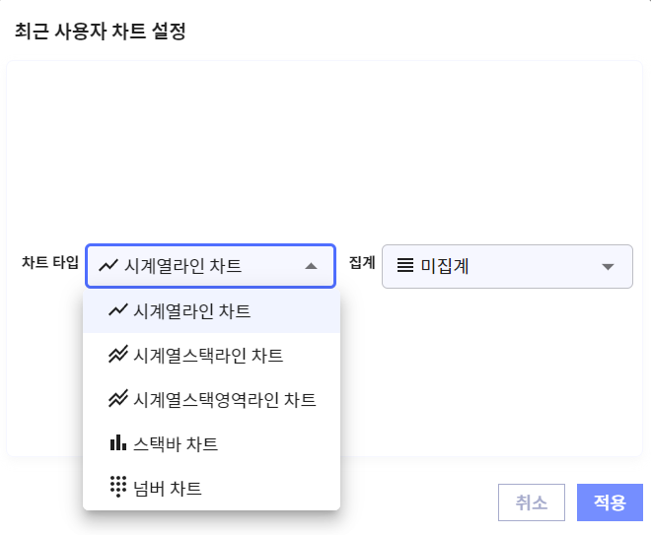Screen dimensions: 651x535
Task: Click the line icon in the 시계열라인 차트 option
Action: click(x=118, y=311)
